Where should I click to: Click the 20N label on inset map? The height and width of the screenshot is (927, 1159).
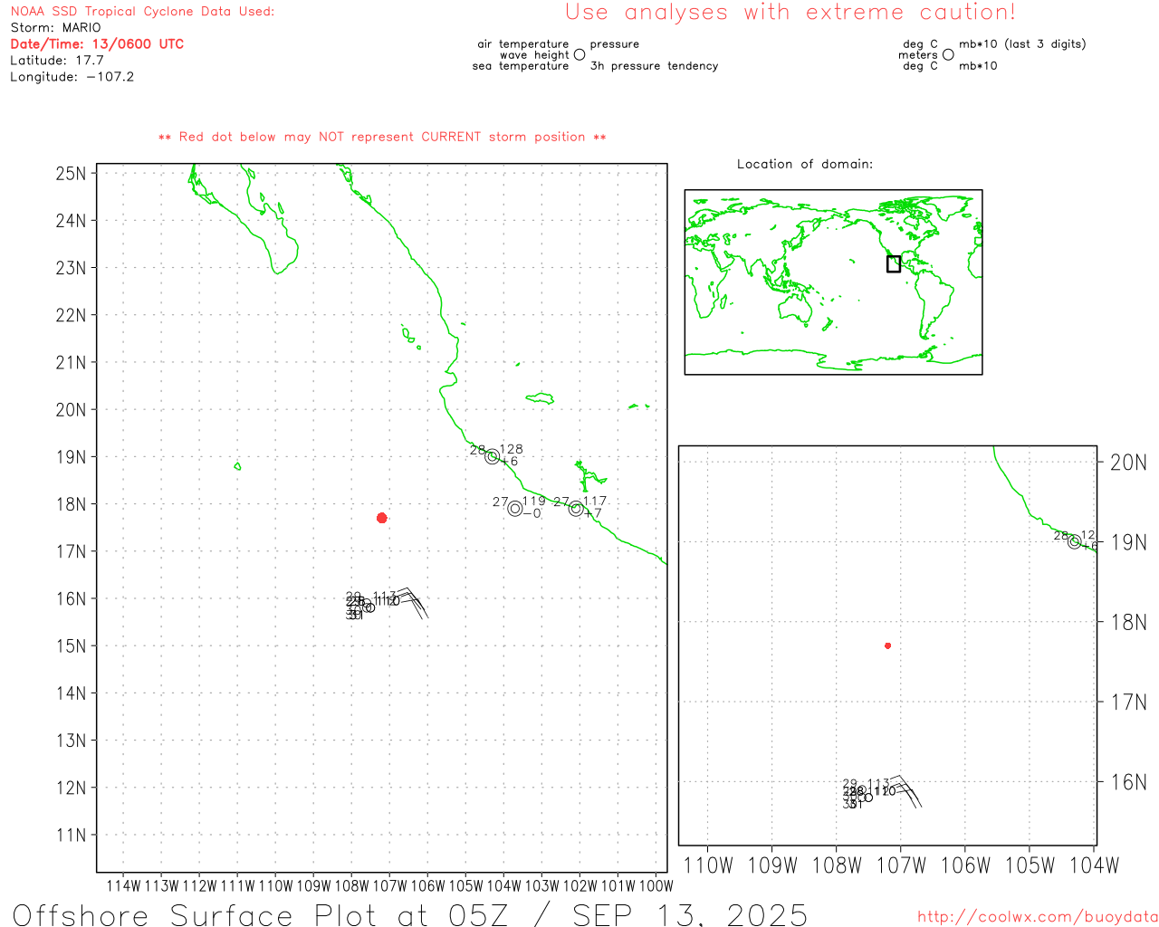1128,463
